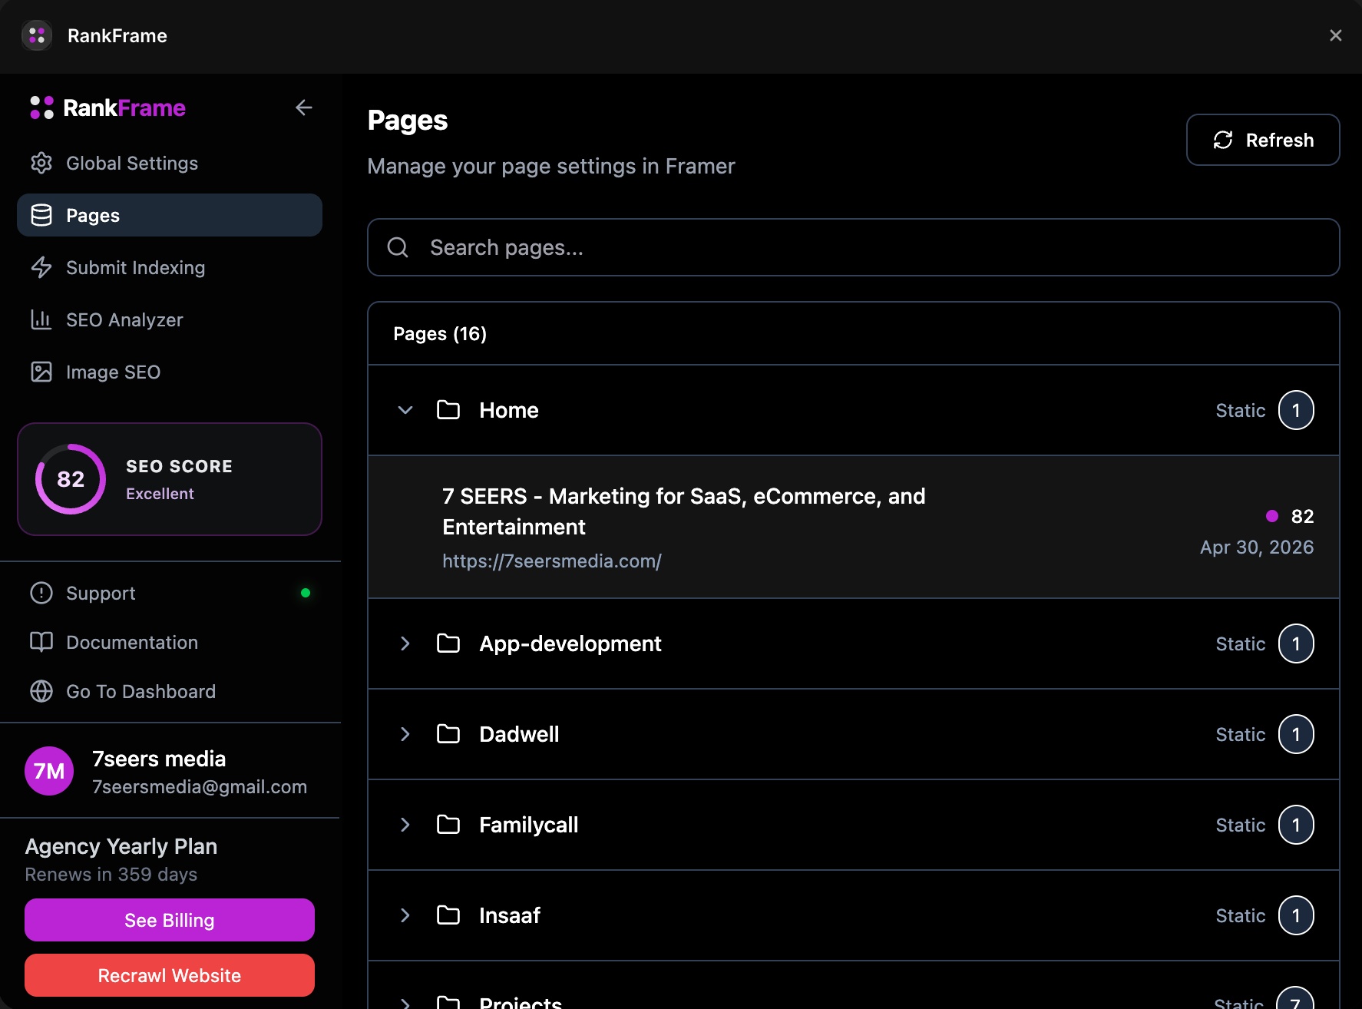Launch the SEO Analyzer

41,319
